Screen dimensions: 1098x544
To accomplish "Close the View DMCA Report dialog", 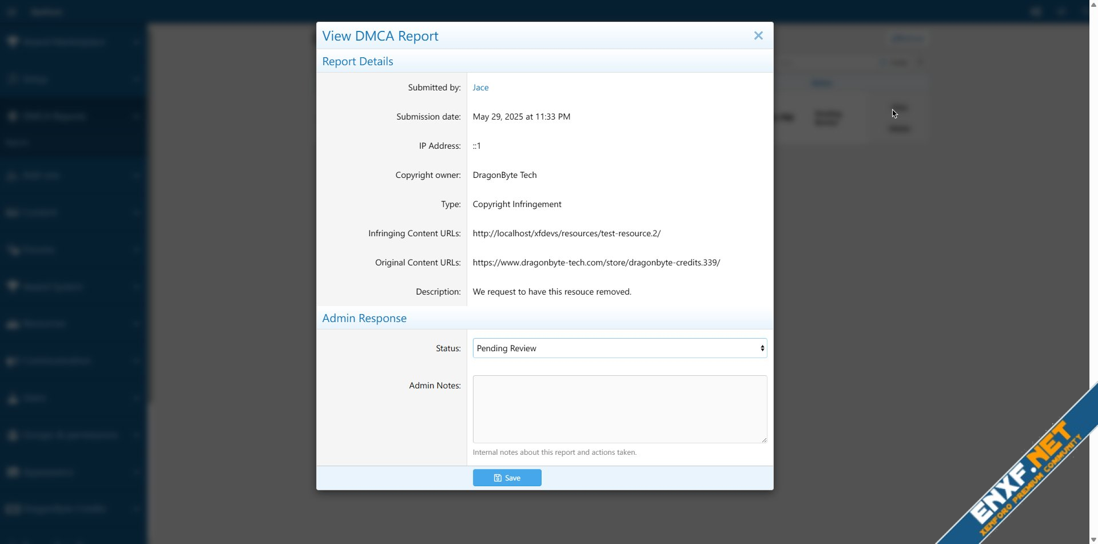I will pos(758,35).
